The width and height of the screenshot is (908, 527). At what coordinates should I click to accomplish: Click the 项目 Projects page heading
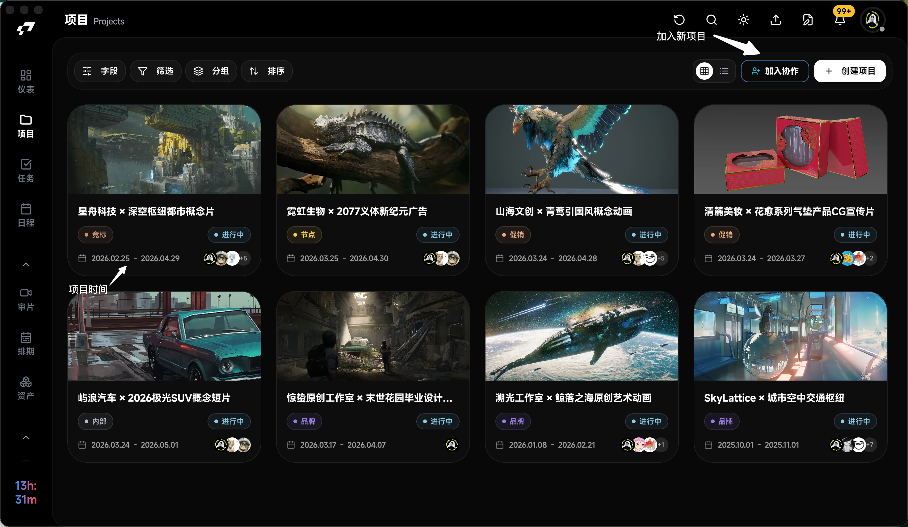pyautogui.click(x=95, y=21)
